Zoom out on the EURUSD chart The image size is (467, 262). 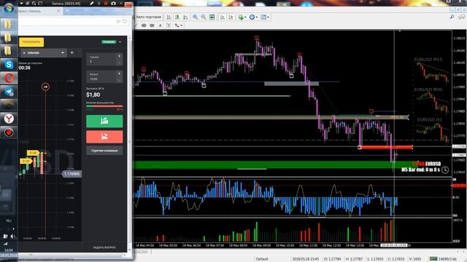click(x=204, y=17)
